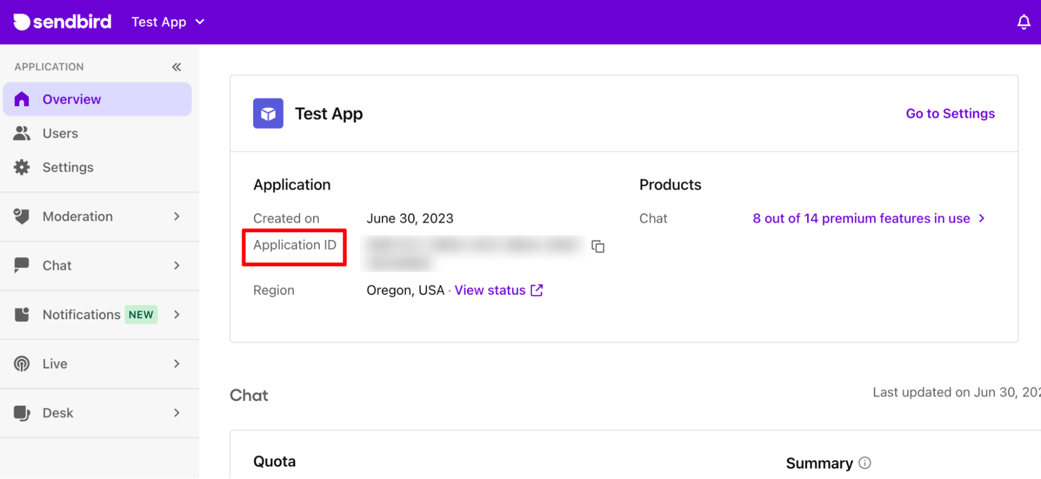Image resolution: width=1041 pixels, height=479 pixels.
Task: Click the Test App cube icon
Action: (268, 113)
